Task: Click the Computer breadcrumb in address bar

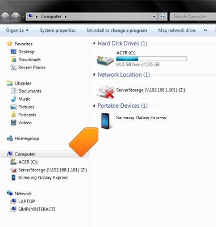Action: 51,16
